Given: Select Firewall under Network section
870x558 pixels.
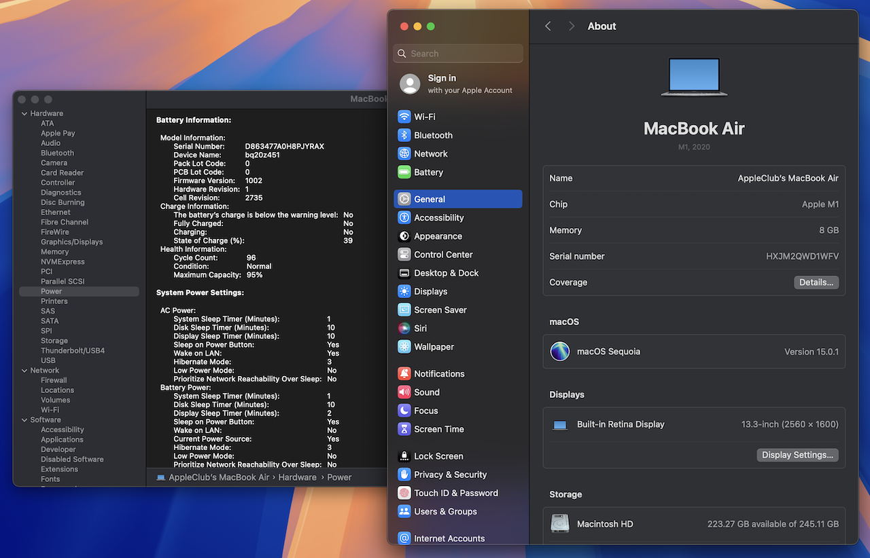Looking at the screenshot, I should [54, 380].
